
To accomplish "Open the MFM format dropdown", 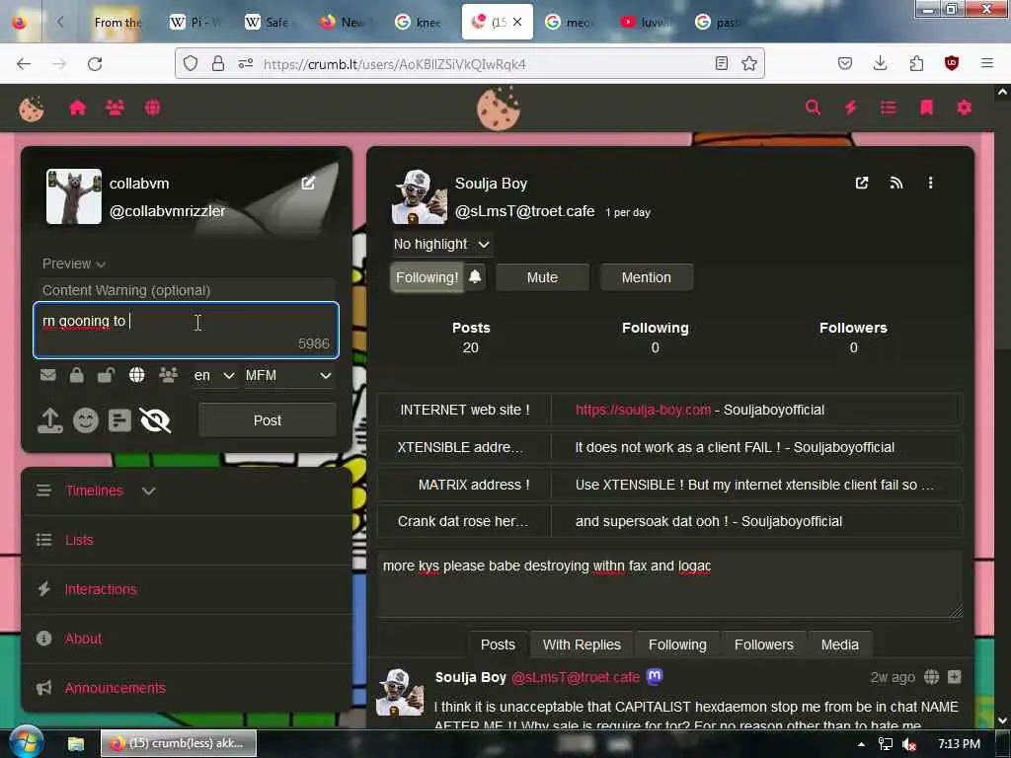I will [x=288, y=375].
